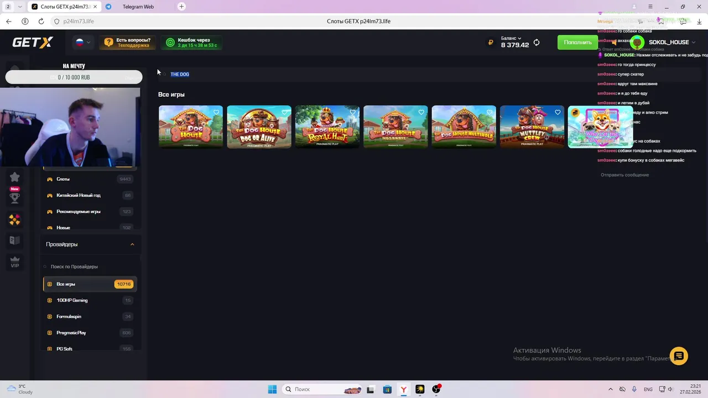
Task: Open OBS Studio taskbar icon
Action: (436, 389)
